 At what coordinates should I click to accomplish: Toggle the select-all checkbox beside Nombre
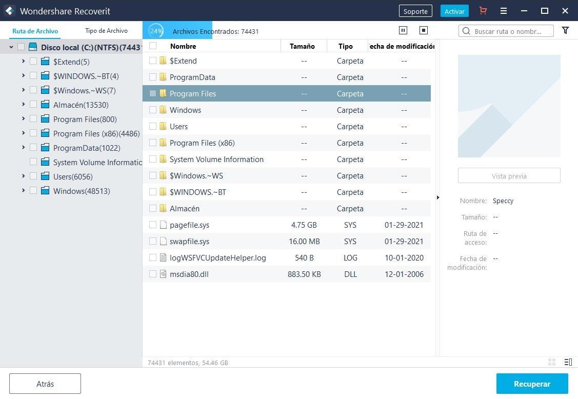point(153,46)
